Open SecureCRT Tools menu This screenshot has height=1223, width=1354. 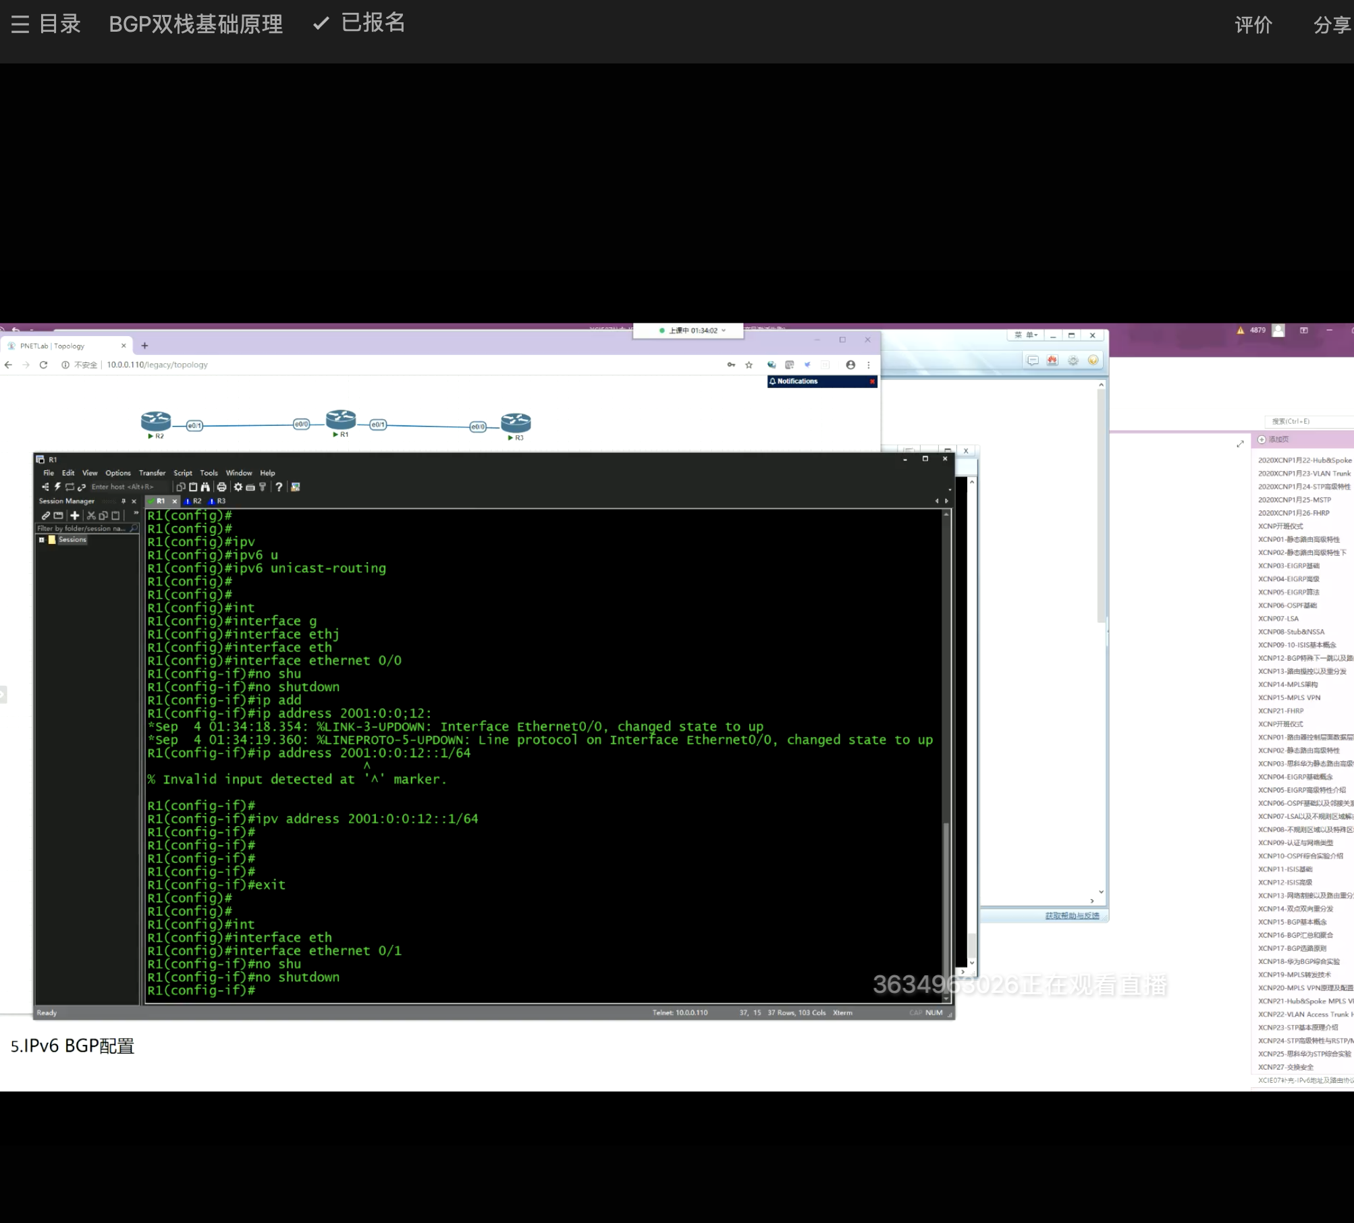(x=209, y=473)
